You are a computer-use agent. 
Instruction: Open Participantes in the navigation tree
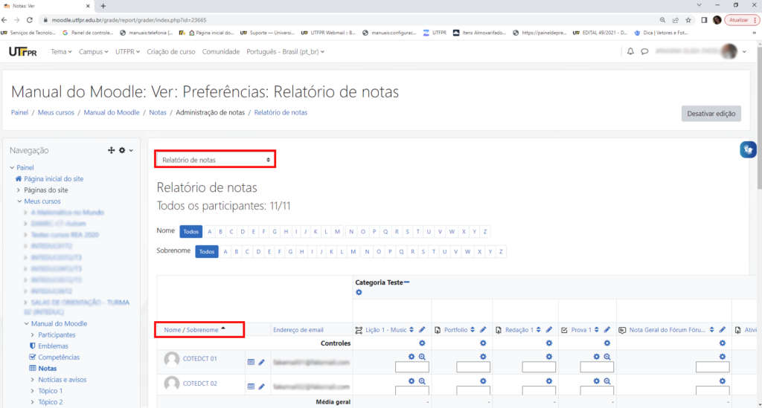point(57,334)
